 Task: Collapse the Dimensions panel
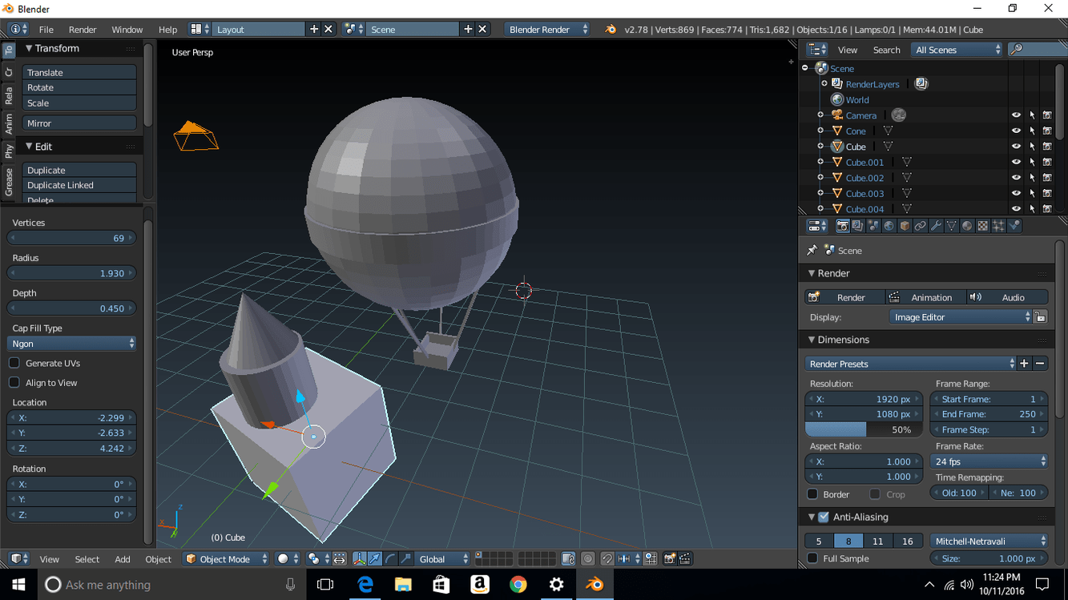842,340
